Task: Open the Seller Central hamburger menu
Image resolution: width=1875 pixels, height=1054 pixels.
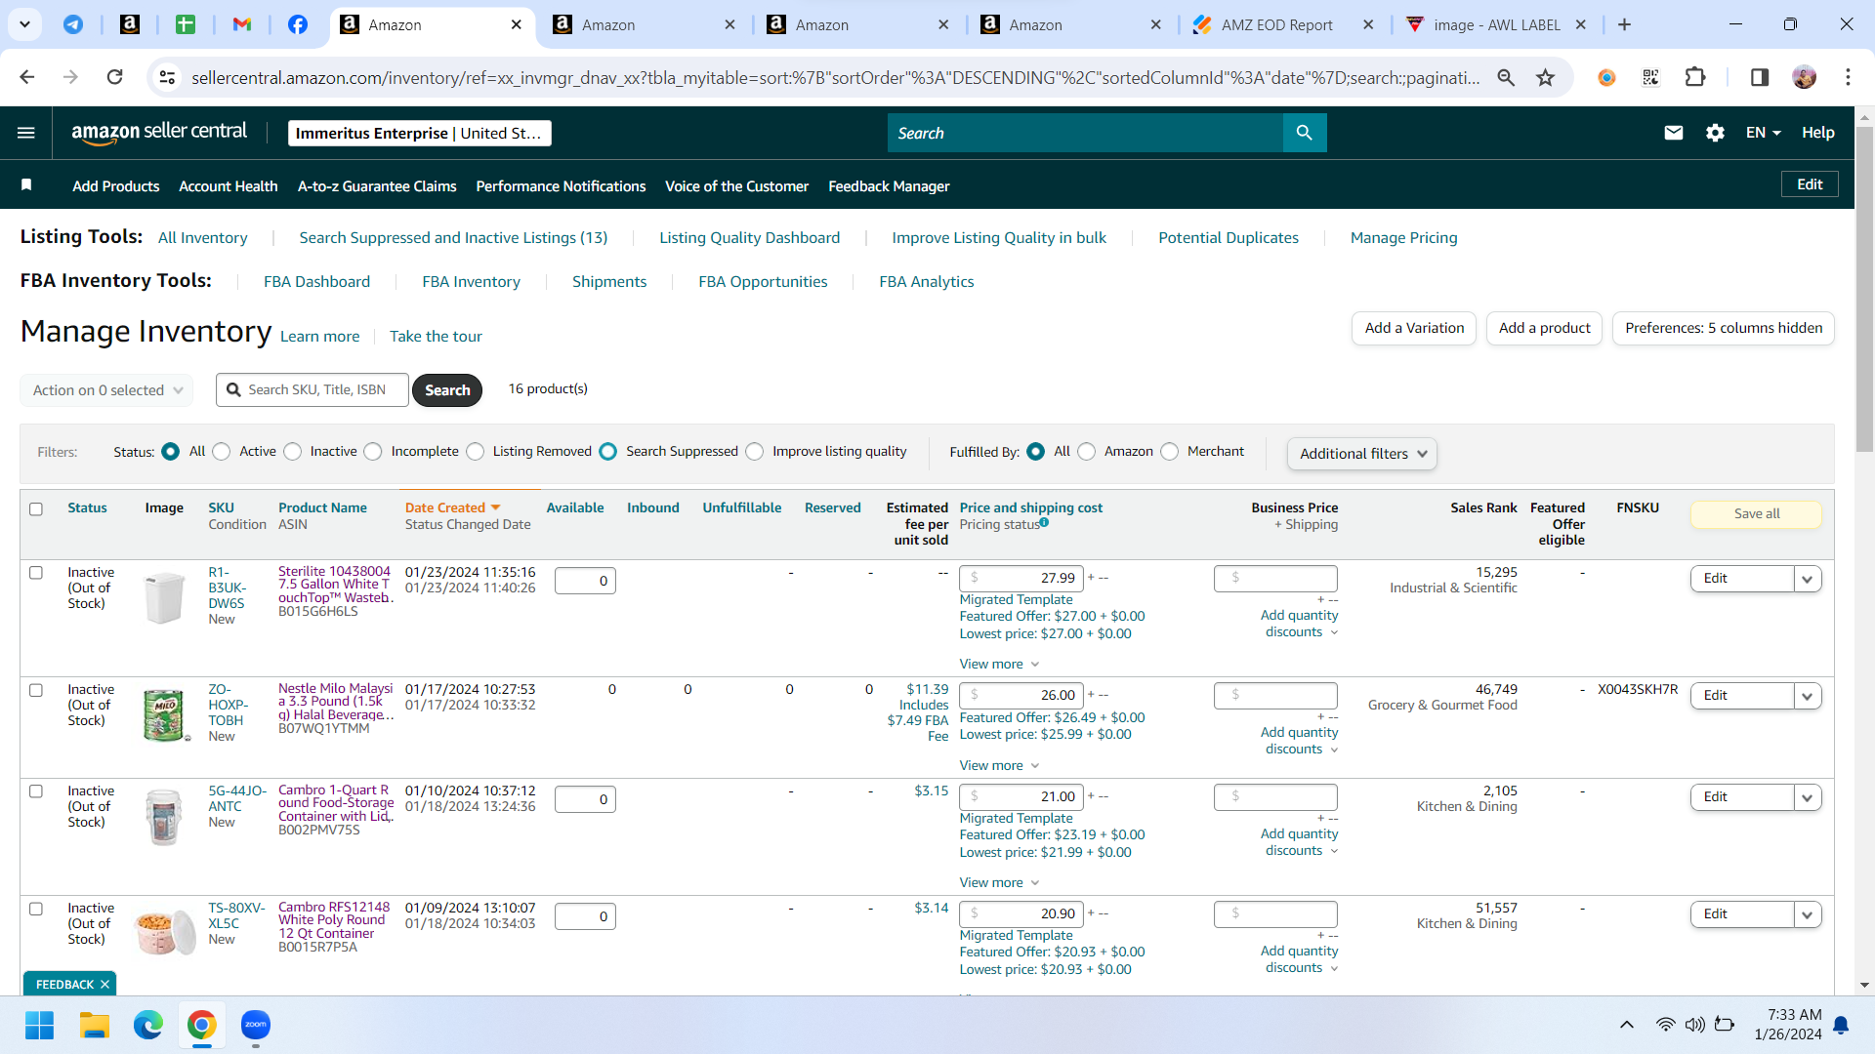Action: [26, 133]
